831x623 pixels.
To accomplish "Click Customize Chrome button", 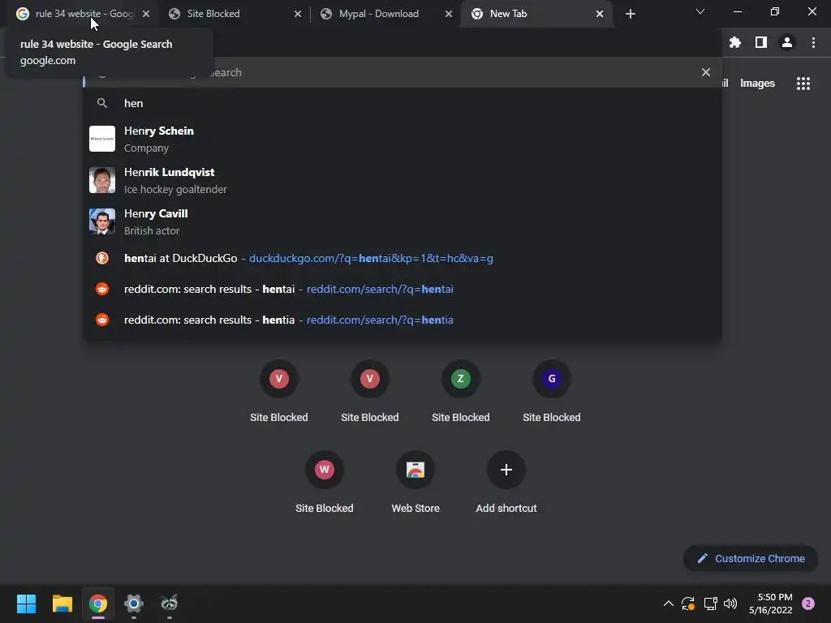I will pyautogui.click(x=751, y=558).
